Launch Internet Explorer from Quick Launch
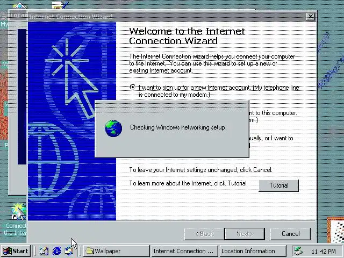 (x=56, y=251)
